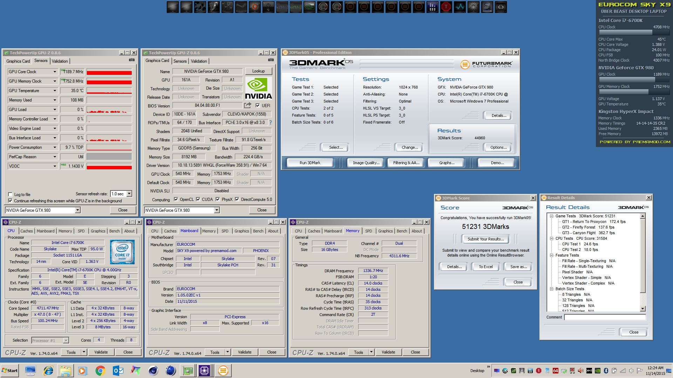Toggle the DirectCompute 5.0 checkbox
The width and height of the screenshot is (673, 378).
tap(237, 199)
